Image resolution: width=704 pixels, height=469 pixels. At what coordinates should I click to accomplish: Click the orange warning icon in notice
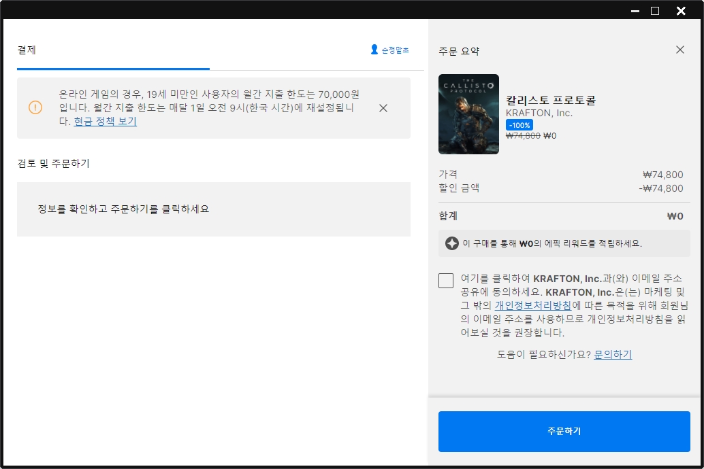tap(35, 107)
